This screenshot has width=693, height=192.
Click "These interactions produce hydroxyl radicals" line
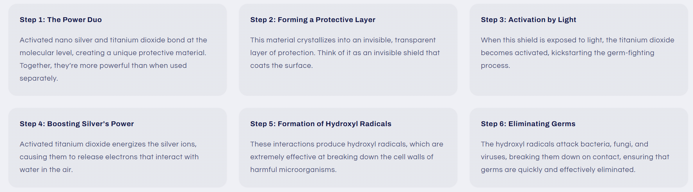pyautogui.click(x=346, y=144)
